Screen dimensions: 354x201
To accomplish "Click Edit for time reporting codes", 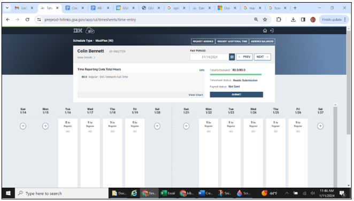I will click(x=202, y=70).
